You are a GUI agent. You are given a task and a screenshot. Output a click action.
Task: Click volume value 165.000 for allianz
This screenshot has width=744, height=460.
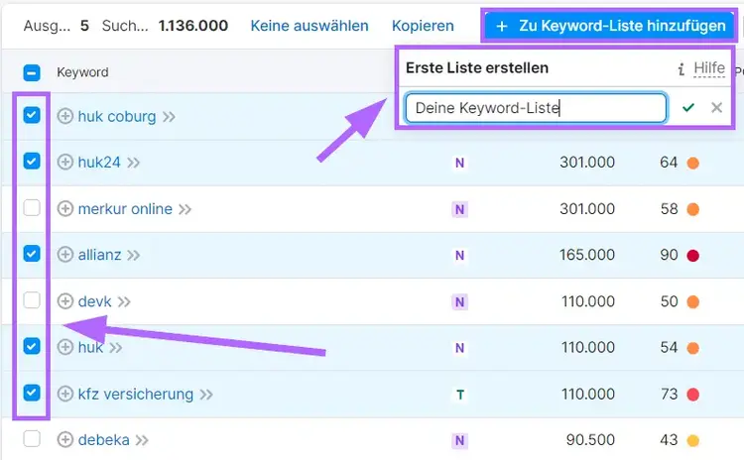[x=587, y=255]
